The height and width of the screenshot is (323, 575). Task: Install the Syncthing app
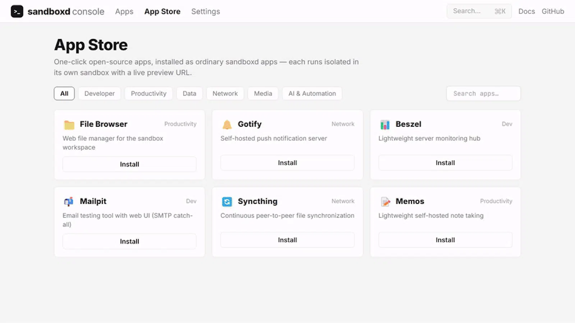click(x=287, y=240)
